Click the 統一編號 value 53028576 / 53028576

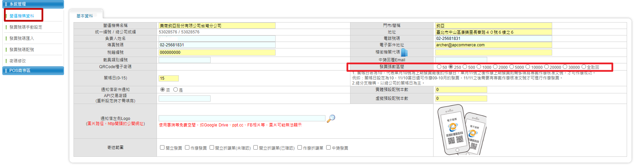pos(179,32)
